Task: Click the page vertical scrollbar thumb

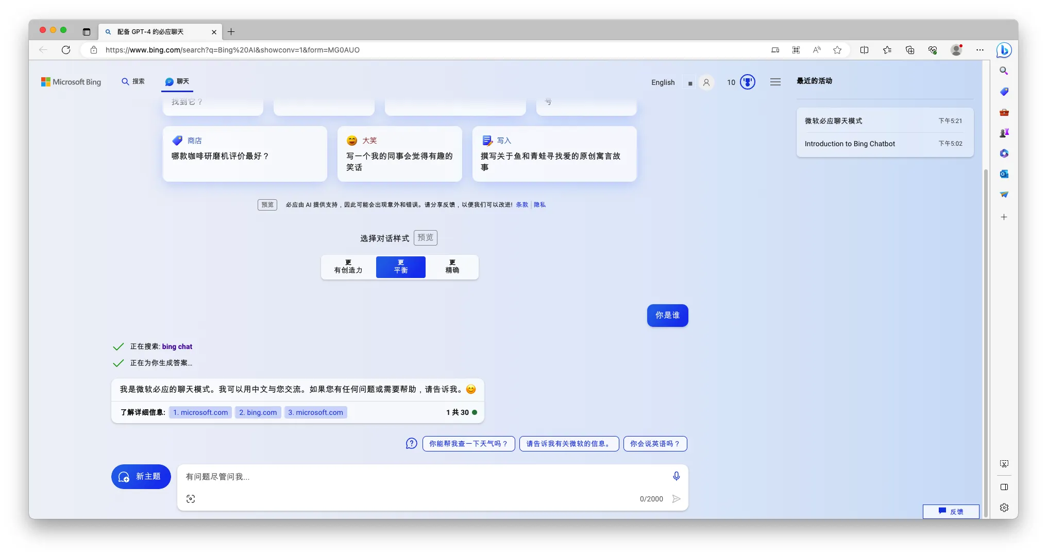Action: 986,342
